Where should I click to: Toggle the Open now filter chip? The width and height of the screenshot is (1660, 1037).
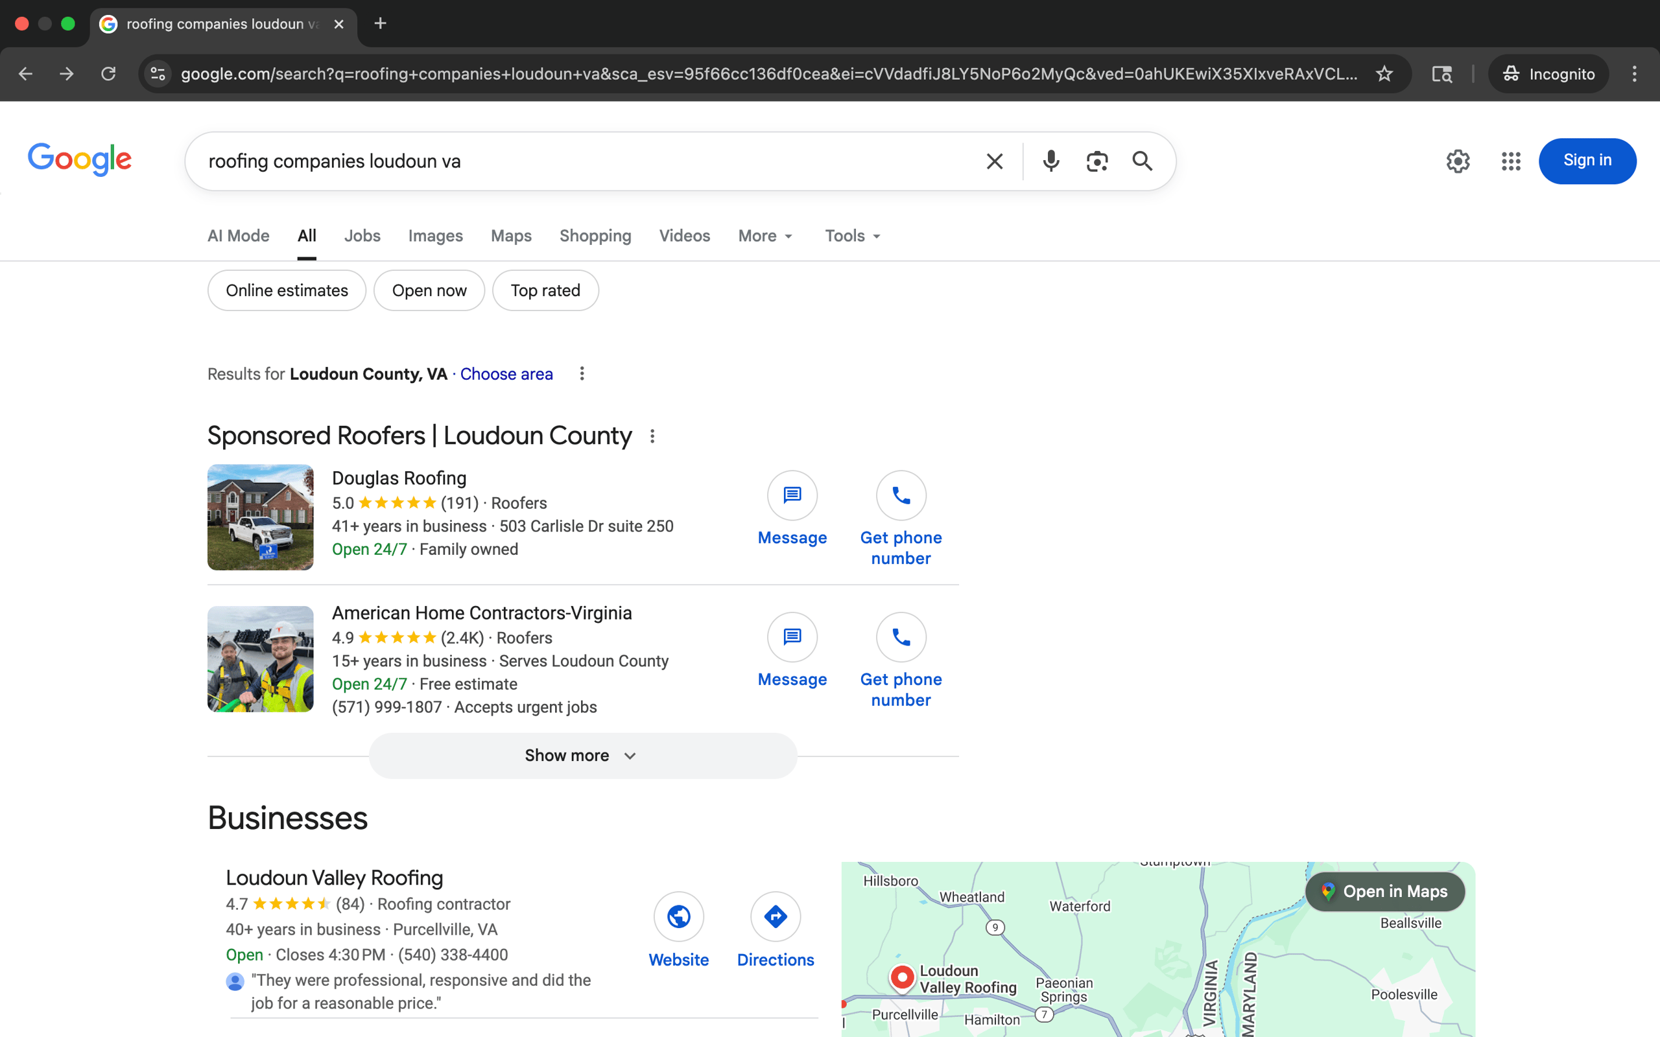coord(429,291)
